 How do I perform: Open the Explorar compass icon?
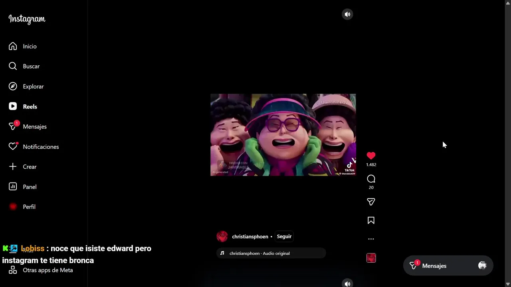[13, 86]
